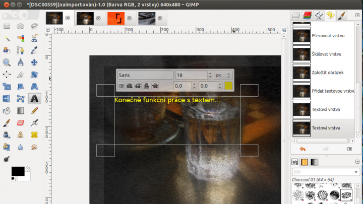Select the Blur/Sharpen droplet tool
This screenshot has height=204, width=363.
(20, 147)
